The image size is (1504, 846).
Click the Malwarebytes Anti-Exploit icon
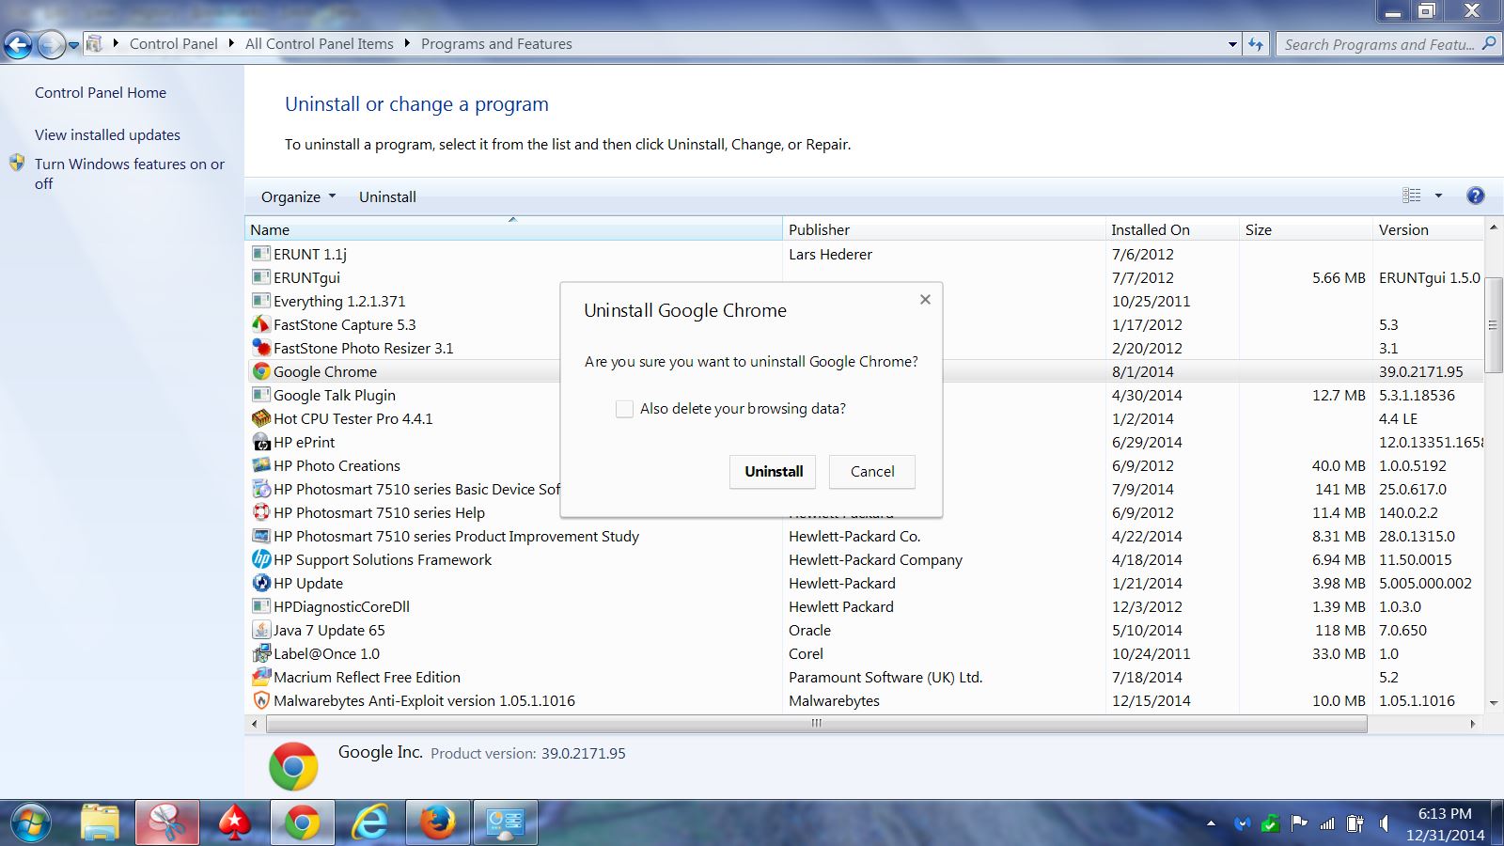261,700
